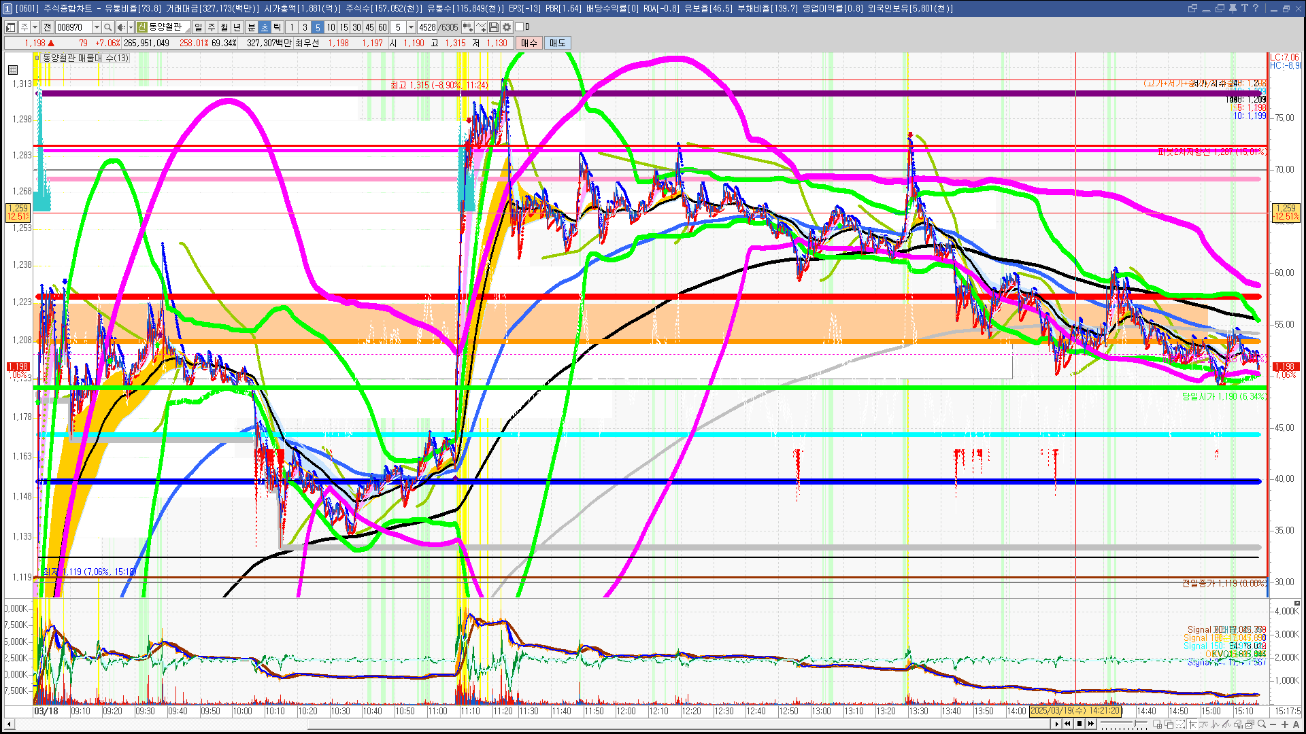Image resolution: width=1306 pixels, height=734 pixels.
Task: Click the data grid icon above price axis
Action: (x=13, y=69)
